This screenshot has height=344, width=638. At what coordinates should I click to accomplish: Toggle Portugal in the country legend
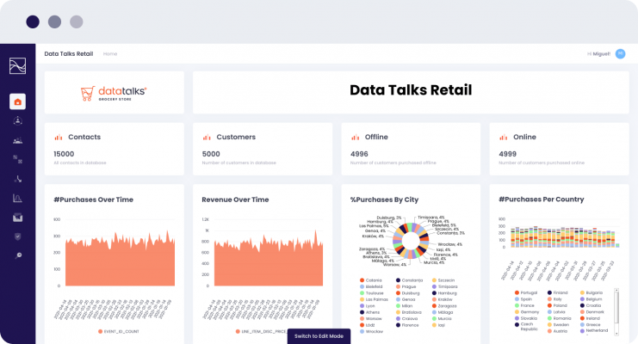pyautogui.click(x=526, y=292)
